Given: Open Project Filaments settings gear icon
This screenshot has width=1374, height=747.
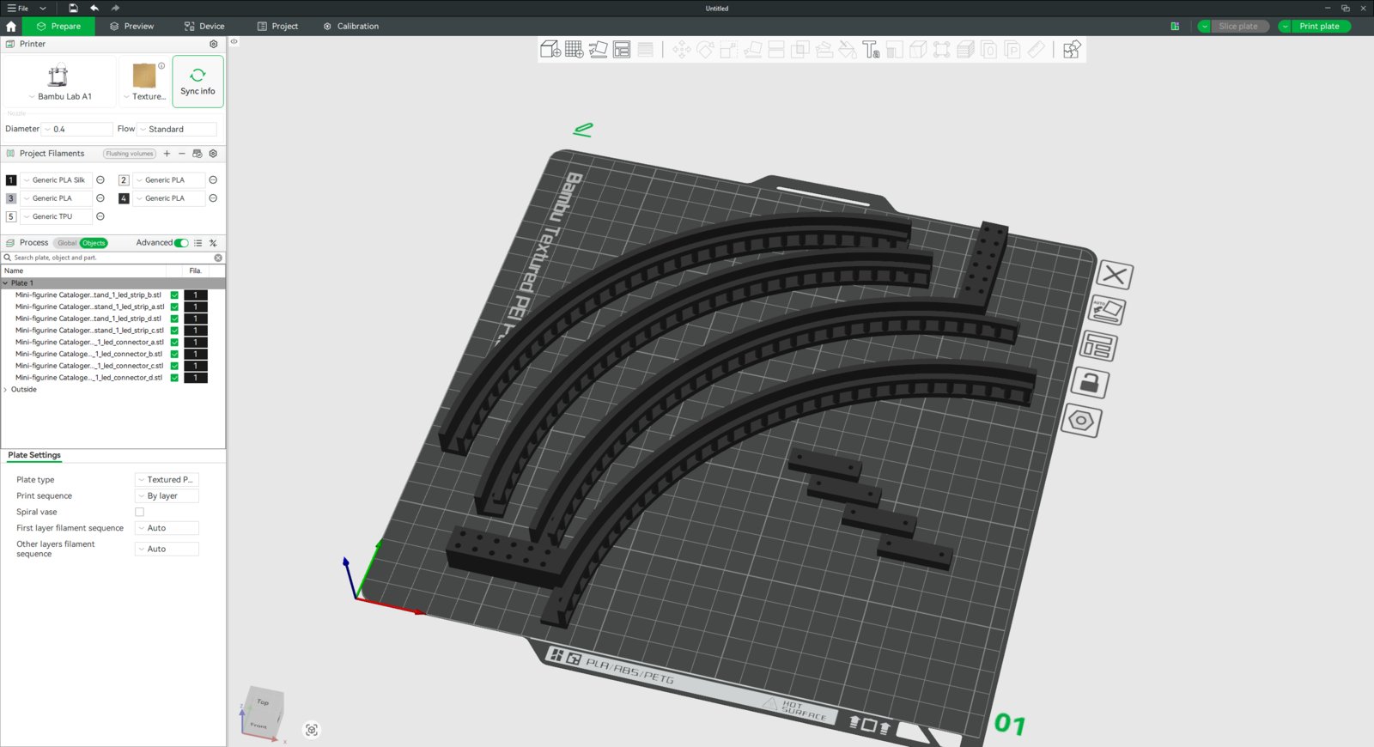Looking at the screenshot, I should pos(213,154).
